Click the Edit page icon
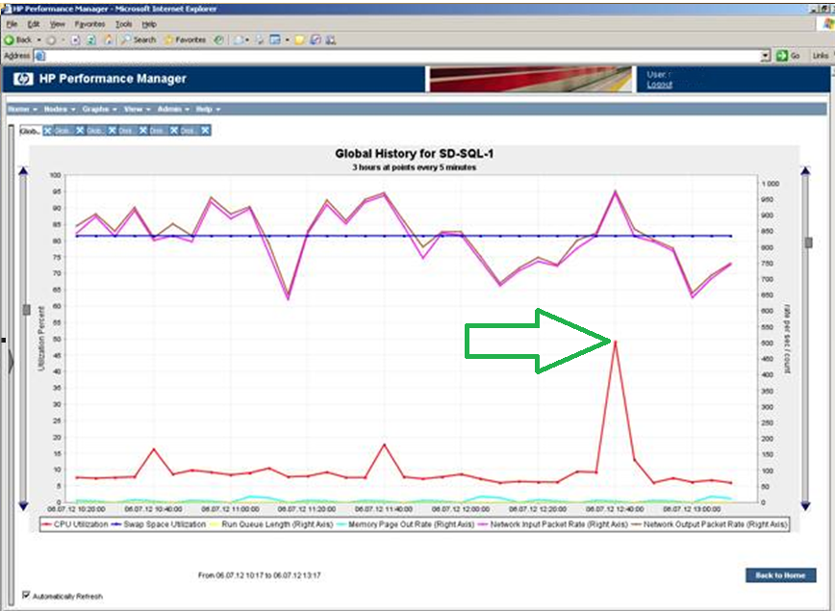This screenshot has height=611, width=835. tap(275, 40)
